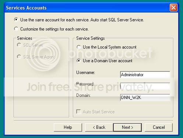Cancel the Services Accounts setup
The width and height of the screenshot is (183, 138).
point(159,127)
